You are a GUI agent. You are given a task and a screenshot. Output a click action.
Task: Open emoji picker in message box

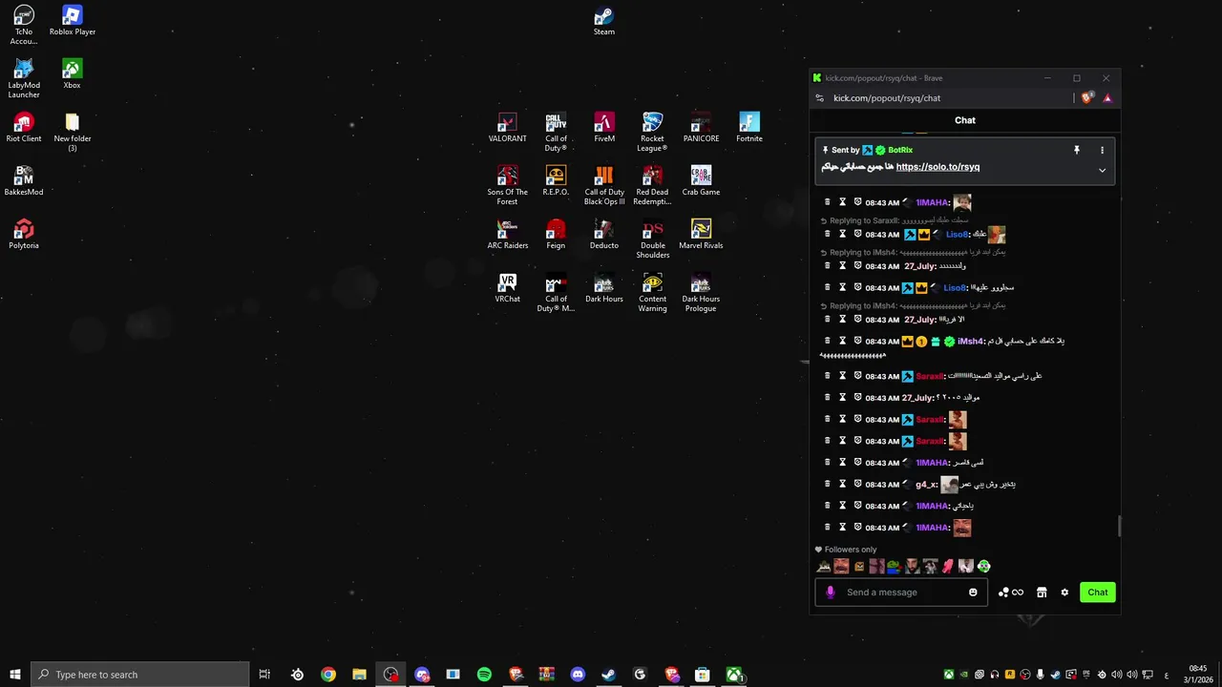tap(973, 593)
